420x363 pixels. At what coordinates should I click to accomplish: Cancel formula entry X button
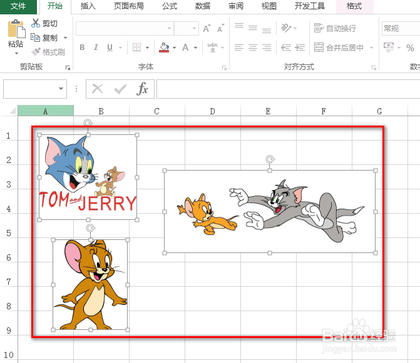pos(97,89)
